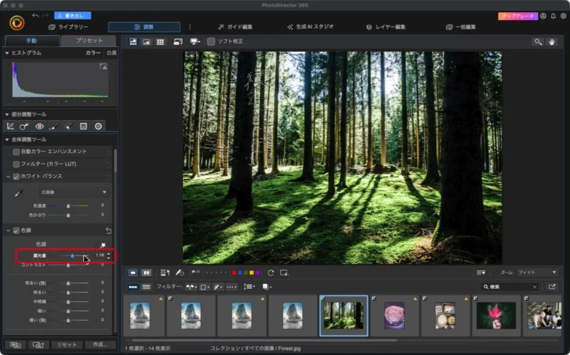570x355 pixels.
Task: Click the histogram clipping warning icon
Action: 103,66
